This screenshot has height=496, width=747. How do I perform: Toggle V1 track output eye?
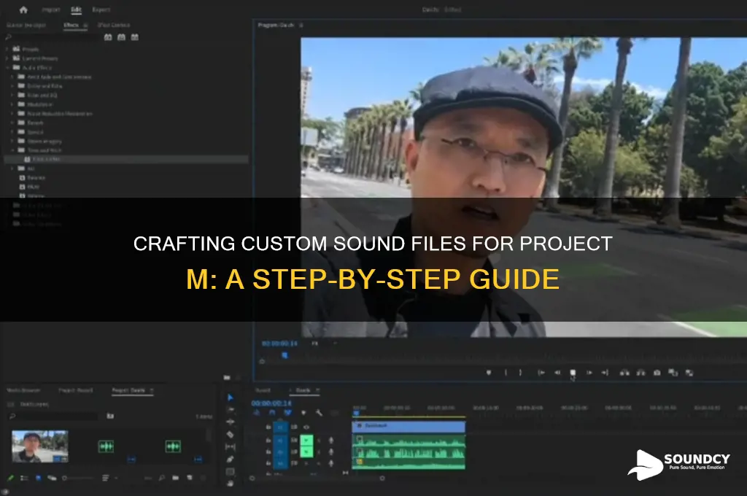tap(306, 427)
